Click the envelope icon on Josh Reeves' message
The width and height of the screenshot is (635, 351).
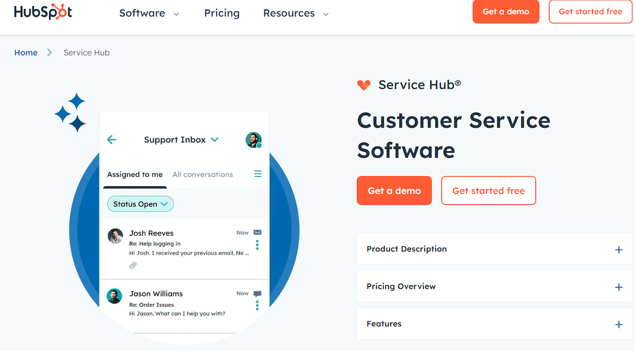click(256, 232)
